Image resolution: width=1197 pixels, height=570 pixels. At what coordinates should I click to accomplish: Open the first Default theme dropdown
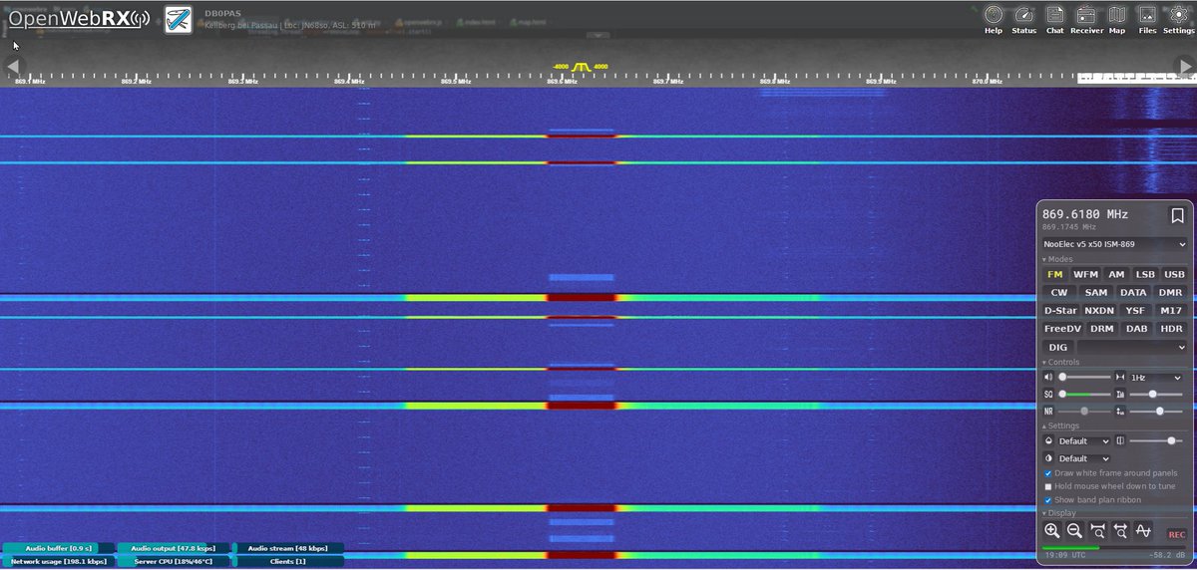pyautogui.click(x=1084, y=440)
